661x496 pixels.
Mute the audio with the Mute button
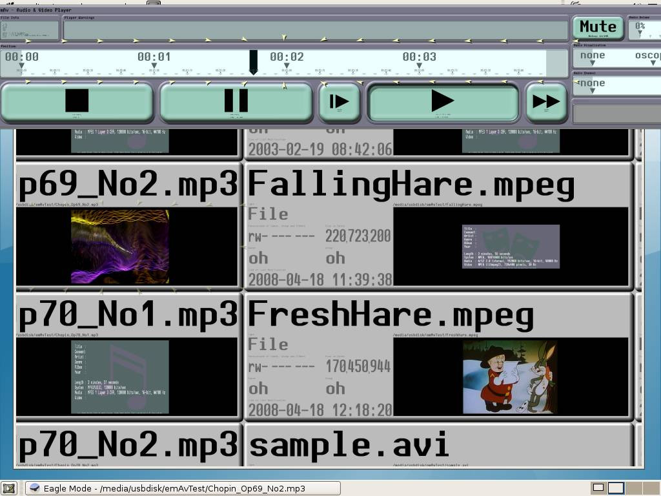(598, 27)
